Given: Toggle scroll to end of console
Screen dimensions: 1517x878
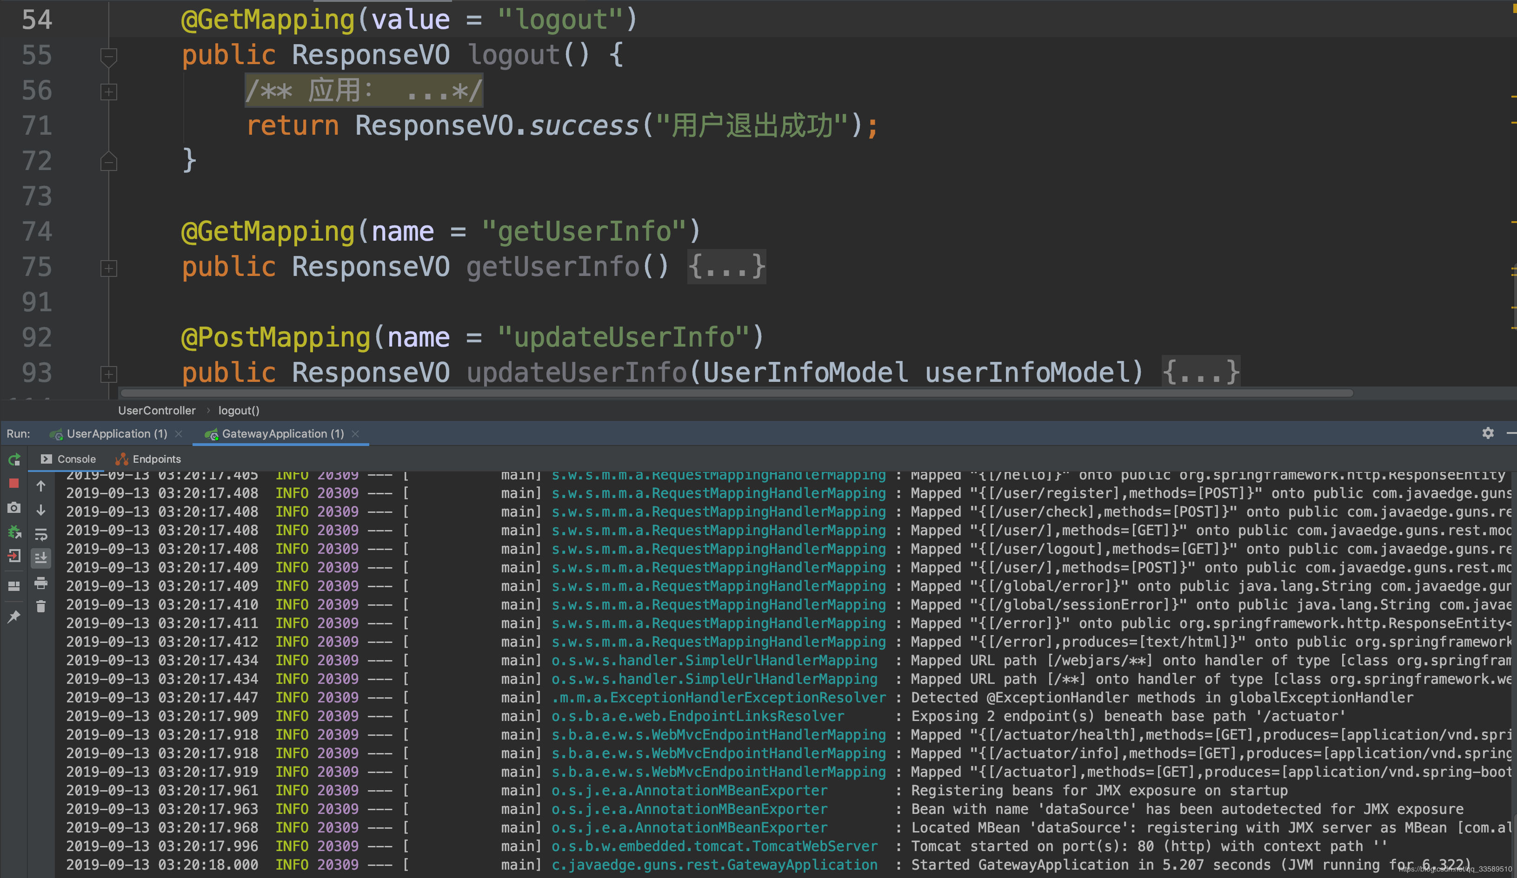Looking at the screenshot, I should click(x=41, y=558).
